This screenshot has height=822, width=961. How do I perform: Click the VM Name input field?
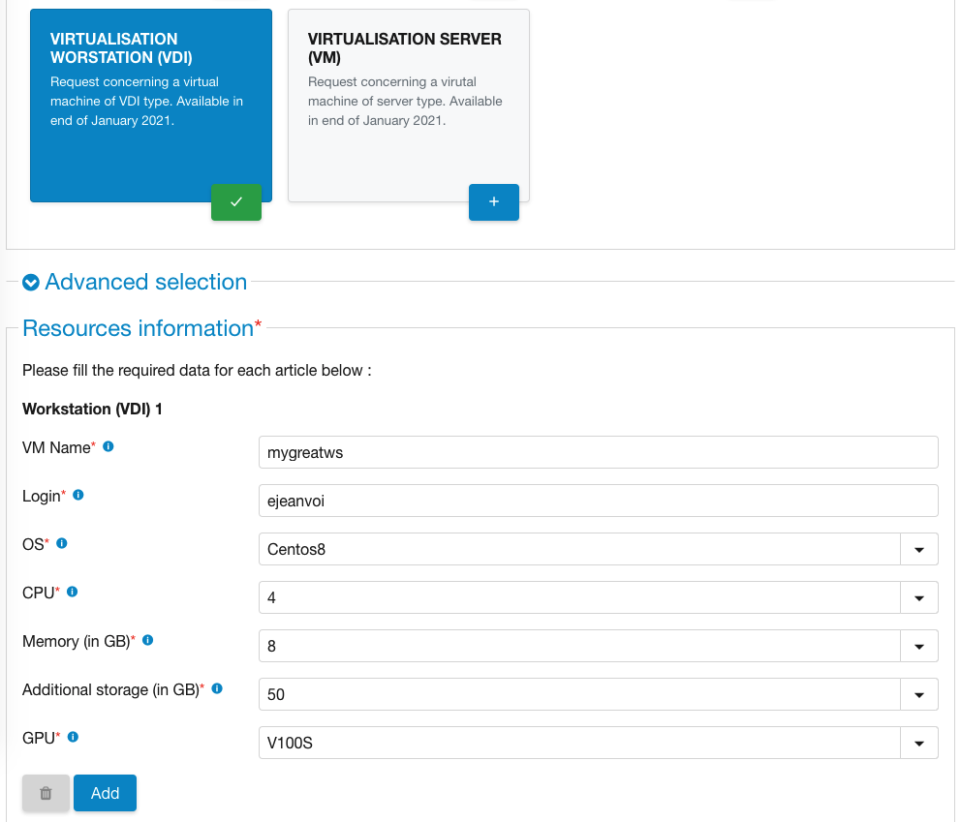598,452
